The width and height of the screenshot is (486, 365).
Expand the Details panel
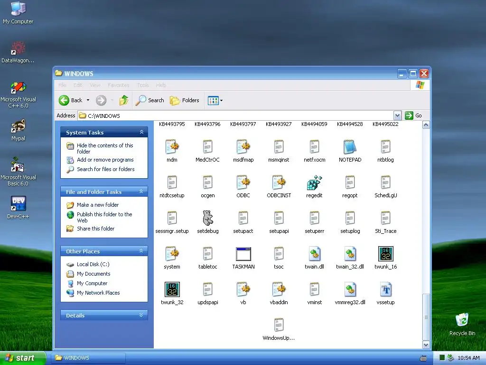tap(141, 315)
